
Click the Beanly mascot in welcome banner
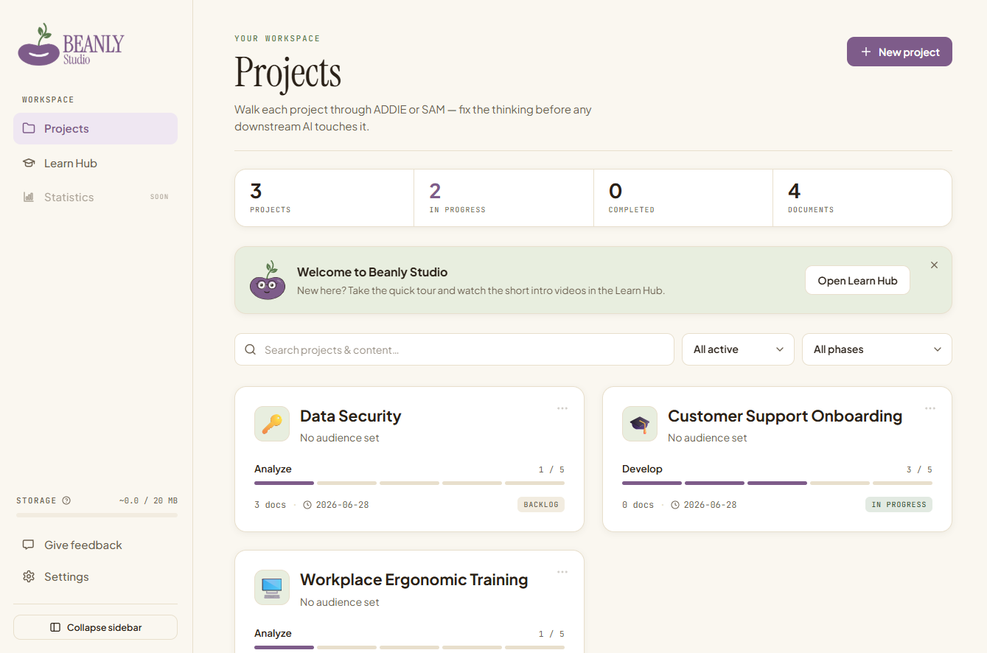click(267, 280)
